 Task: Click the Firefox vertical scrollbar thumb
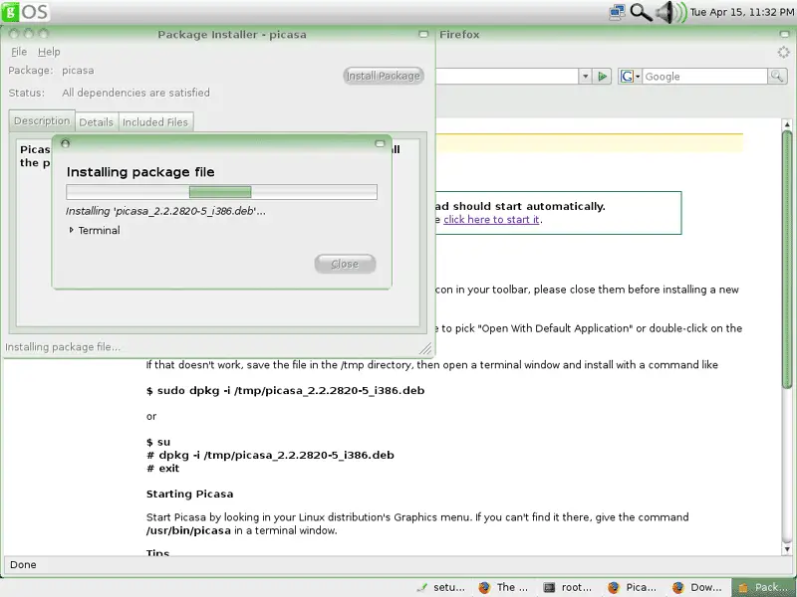(x=787, y=260)
